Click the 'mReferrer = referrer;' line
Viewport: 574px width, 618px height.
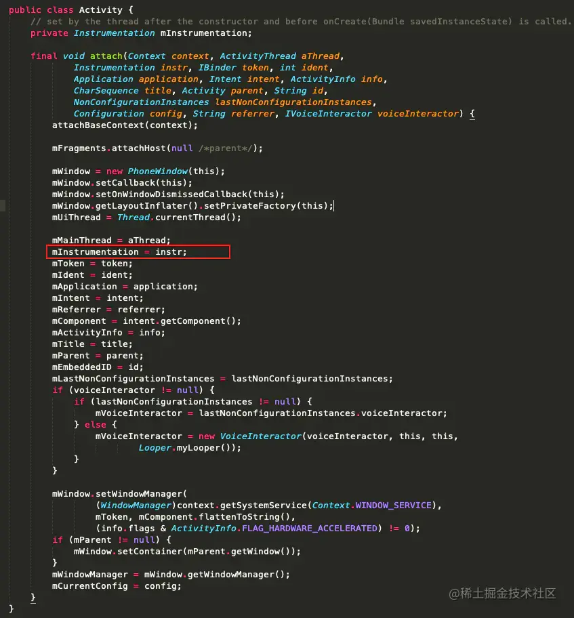click(108, 310)
